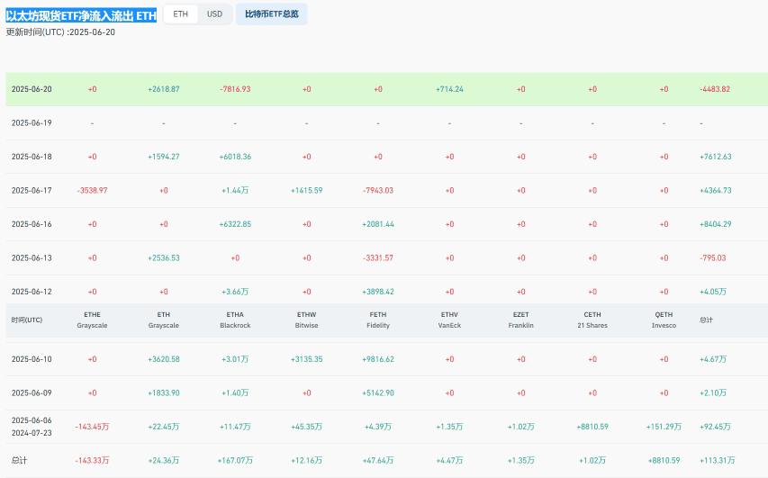This screenshot has height=478, width=768.
Task: Click the 总计 column header
Action: (x=705, y=320)
